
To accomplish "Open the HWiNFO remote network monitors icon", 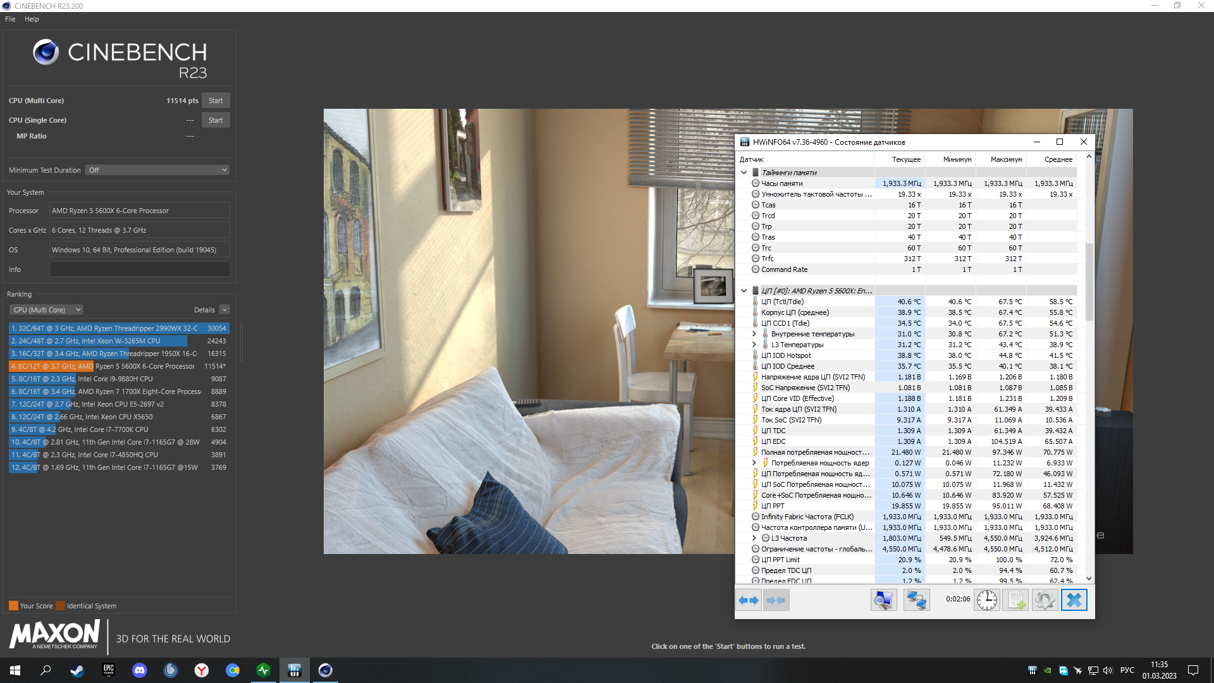I will pyautogui.click(x=916, y=600).
